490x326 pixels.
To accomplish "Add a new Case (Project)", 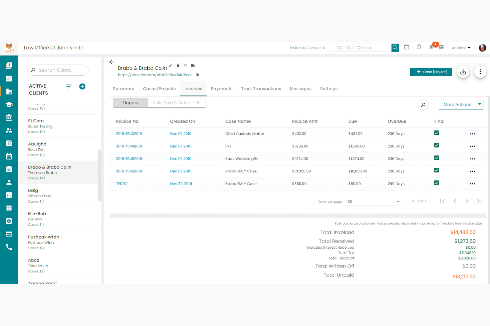I will pyautogui.click(x=431, y=72).
